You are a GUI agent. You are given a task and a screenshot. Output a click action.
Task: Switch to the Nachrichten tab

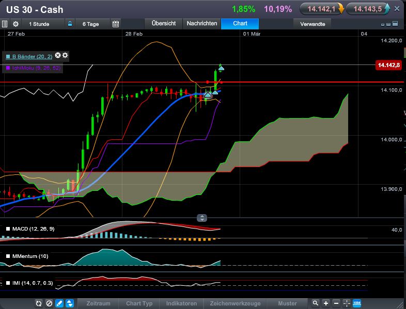202,23
